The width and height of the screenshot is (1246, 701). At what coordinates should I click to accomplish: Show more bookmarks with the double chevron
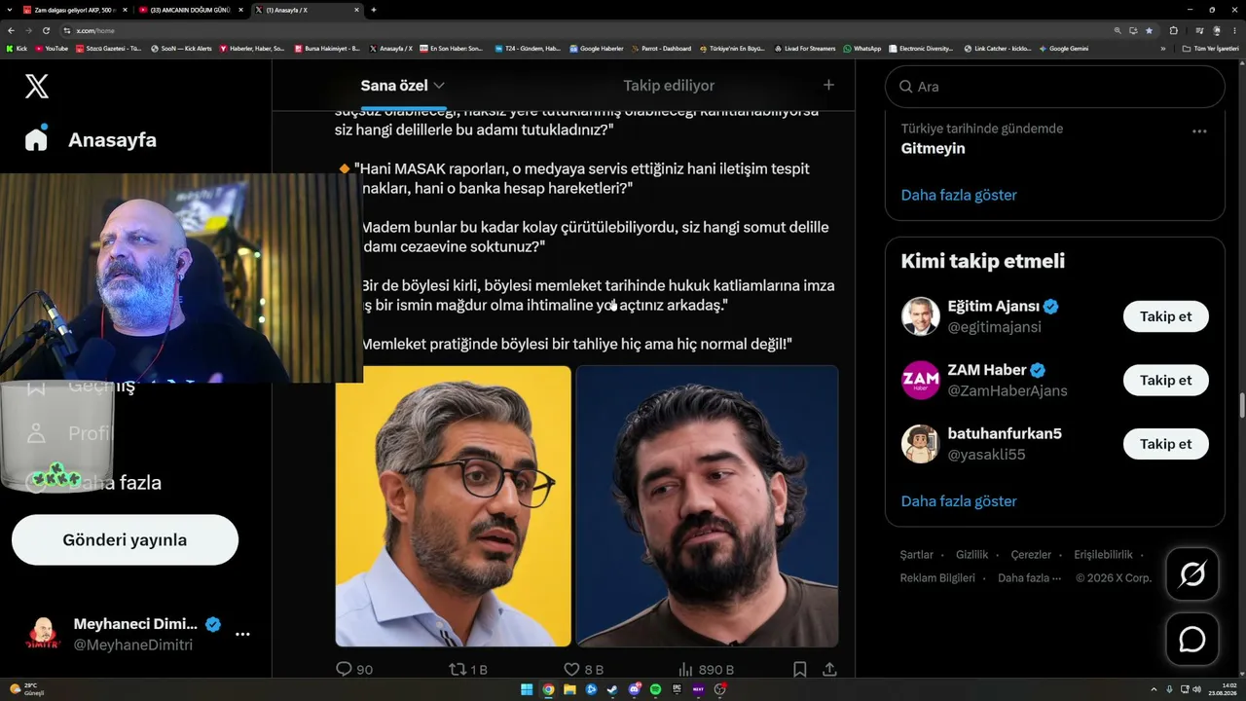tap(1162, 49)
